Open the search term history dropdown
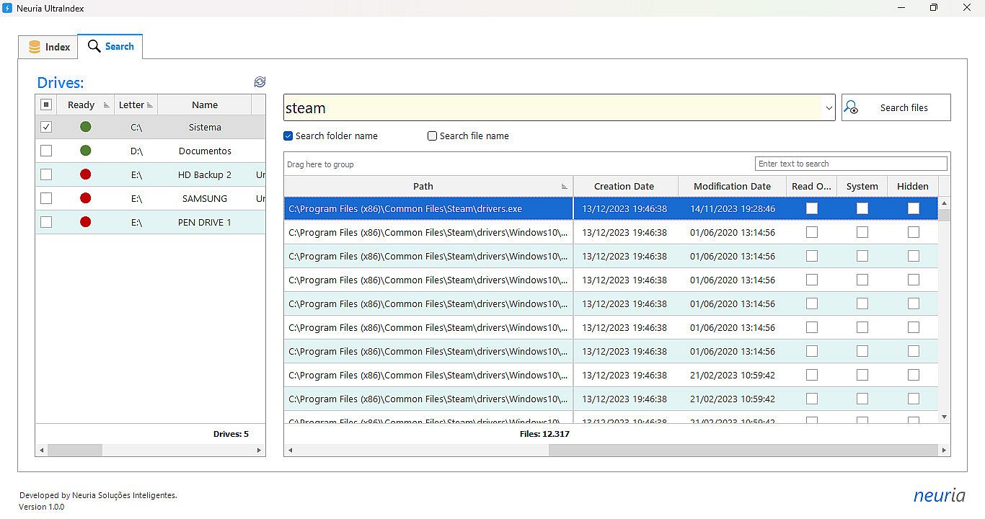The image size is (985, 519). [x=829, y=108]
